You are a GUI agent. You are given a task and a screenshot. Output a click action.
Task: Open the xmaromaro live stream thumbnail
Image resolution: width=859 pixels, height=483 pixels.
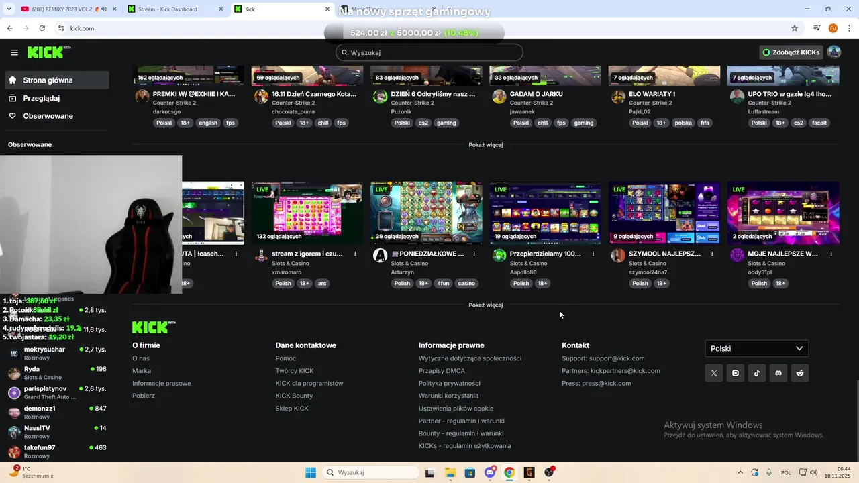pyautogui.click(x=307, y=213)
